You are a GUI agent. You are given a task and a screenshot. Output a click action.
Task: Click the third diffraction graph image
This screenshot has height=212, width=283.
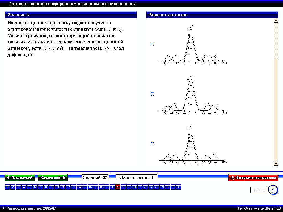click(x=193, y=144)
